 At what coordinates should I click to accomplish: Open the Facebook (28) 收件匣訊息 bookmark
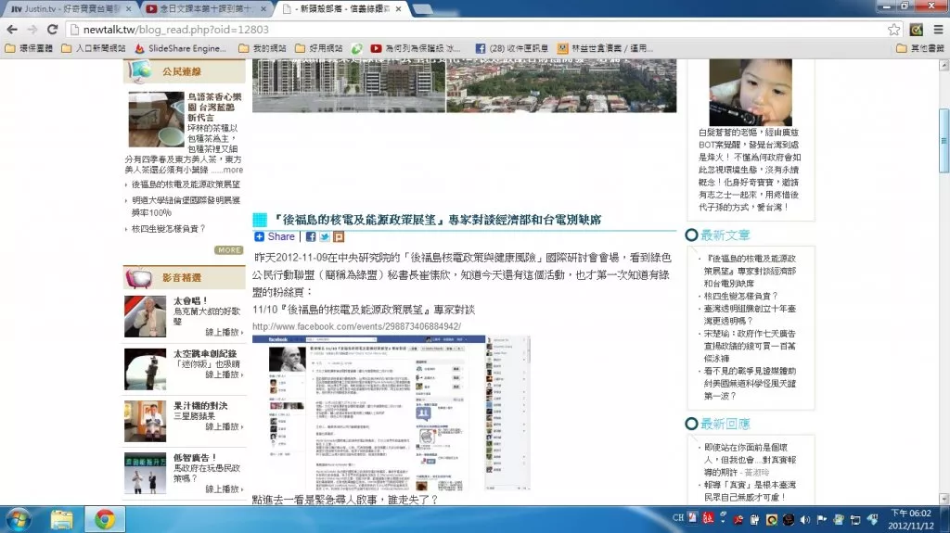pyautogui.click(x=512, y=48)
